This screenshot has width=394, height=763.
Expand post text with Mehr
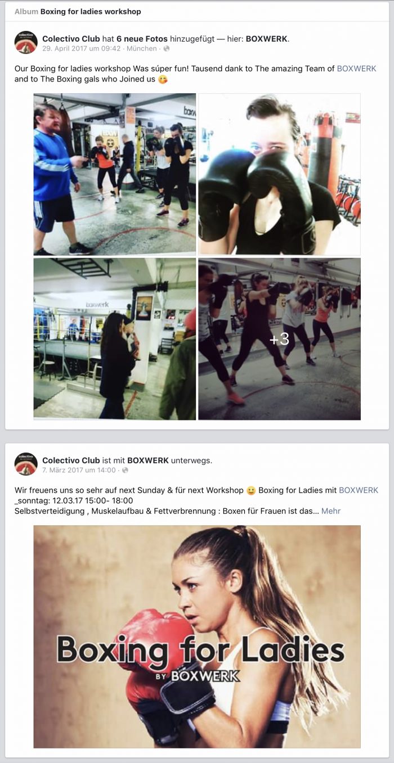point(331,511)
